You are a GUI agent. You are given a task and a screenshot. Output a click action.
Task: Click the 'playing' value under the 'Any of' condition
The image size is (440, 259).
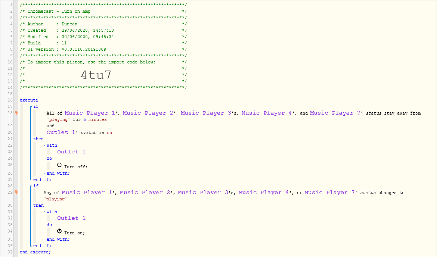pos(55,199)
